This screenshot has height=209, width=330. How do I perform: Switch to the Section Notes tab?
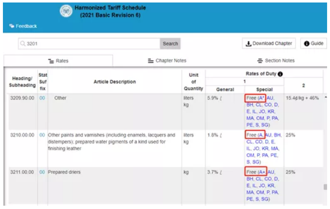(x=276, y=61)
